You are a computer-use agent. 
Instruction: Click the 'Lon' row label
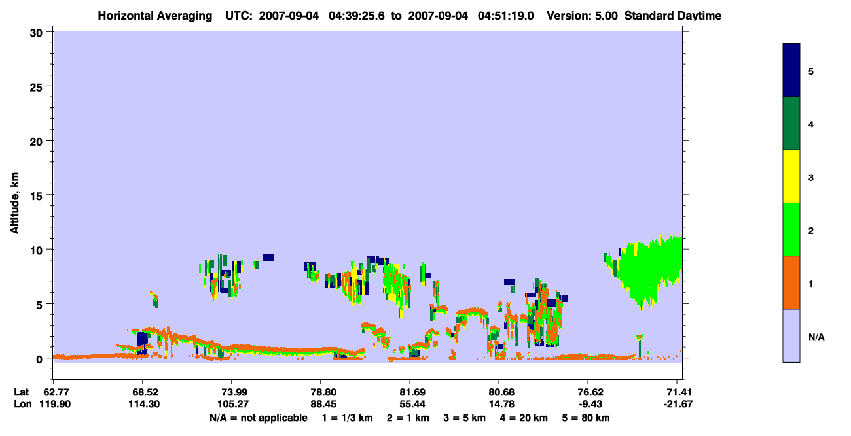pos(22,404)
